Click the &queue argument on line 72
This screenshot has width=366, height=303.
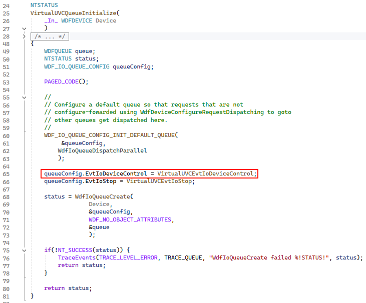pos(99,227)
